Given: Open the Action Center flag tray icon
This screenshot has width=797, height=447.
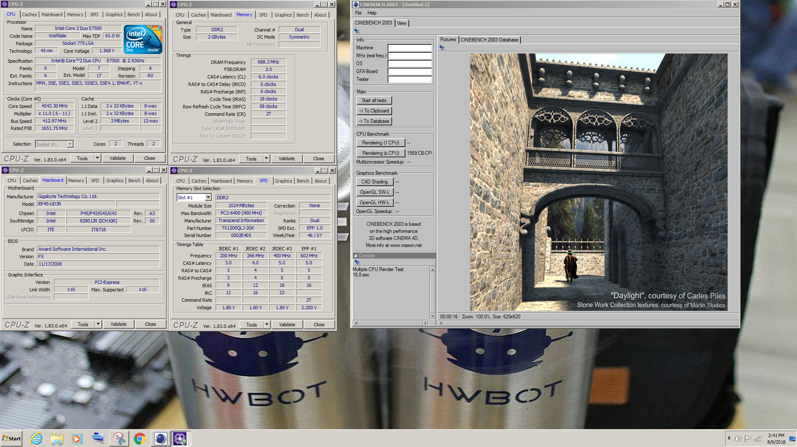Looking at the screenshot, I should 748,438.
